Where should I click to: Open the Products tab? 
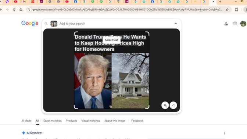(x=71, y=121)
